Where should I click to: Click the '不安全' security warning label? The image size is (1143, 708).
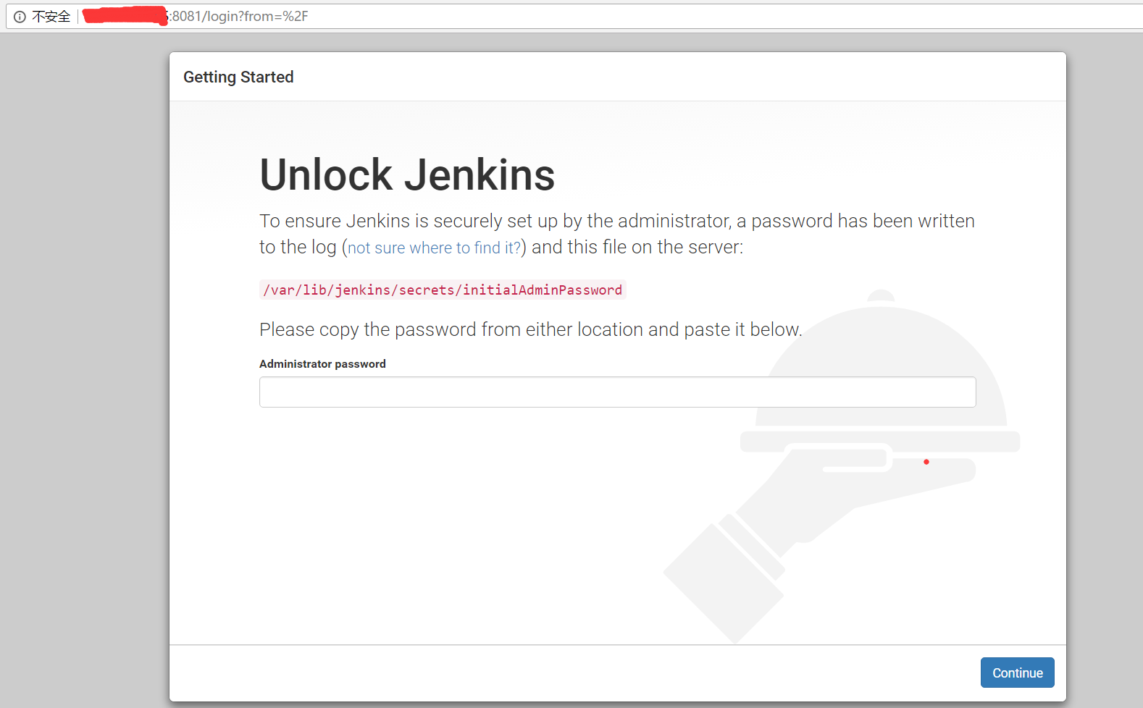pos(51,16)
